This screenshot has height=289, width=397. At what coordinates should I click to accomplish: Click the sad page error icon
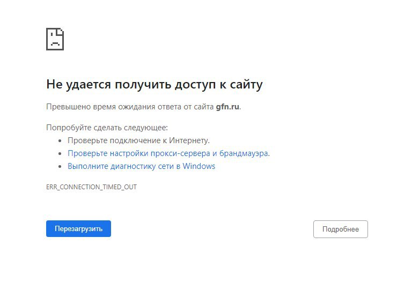click(55, 39)
